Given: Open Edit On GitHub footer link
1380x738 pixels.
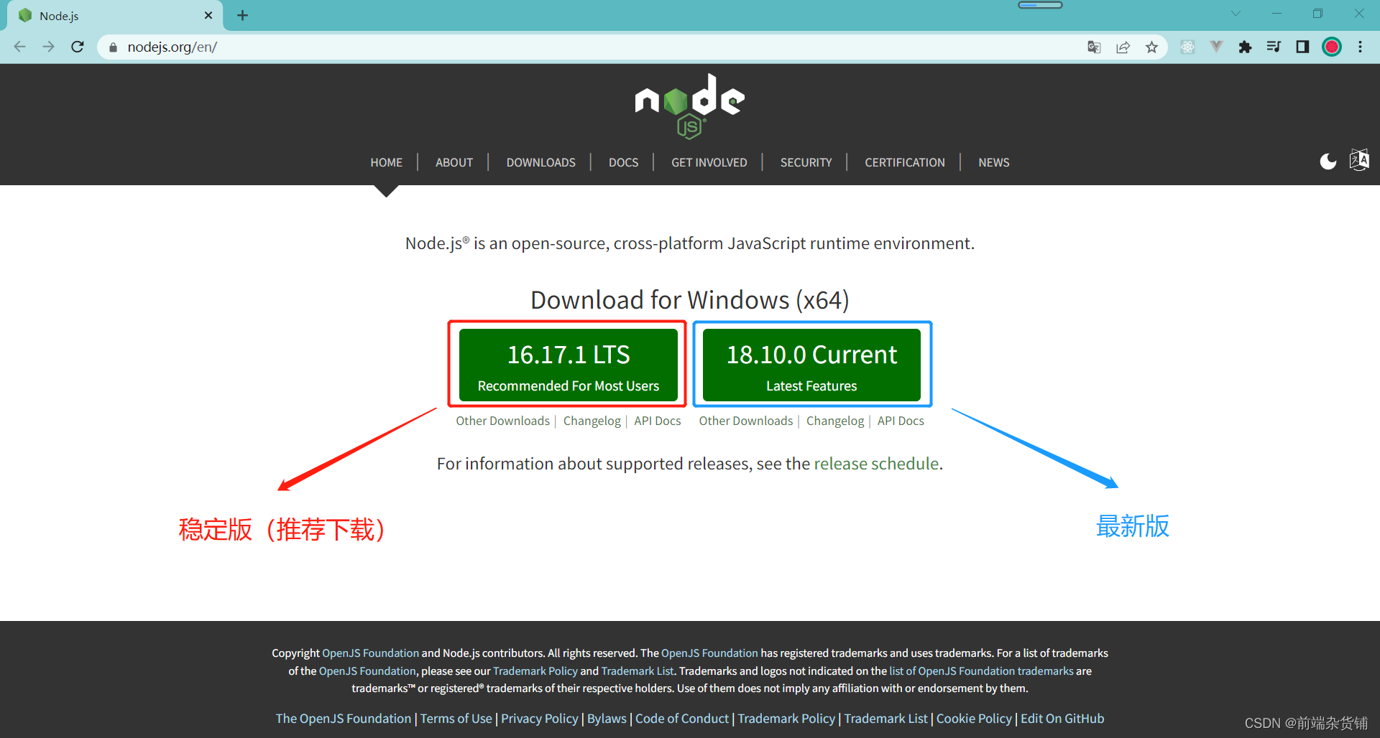Looking at the screenshot, I should [1062, 719].
